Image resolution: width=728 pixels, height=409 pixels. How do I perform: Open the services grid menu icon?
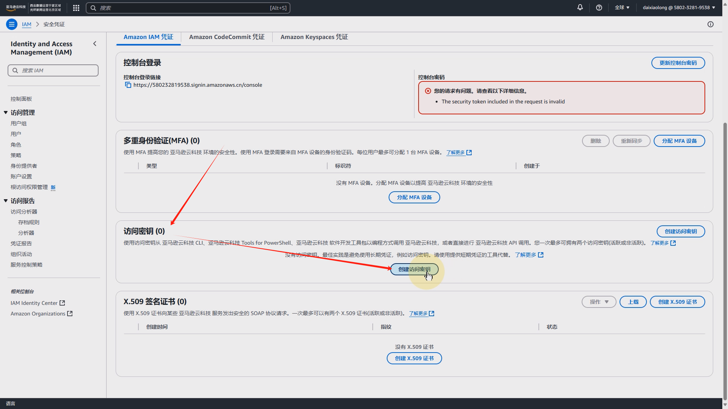(x=76, y=8)
